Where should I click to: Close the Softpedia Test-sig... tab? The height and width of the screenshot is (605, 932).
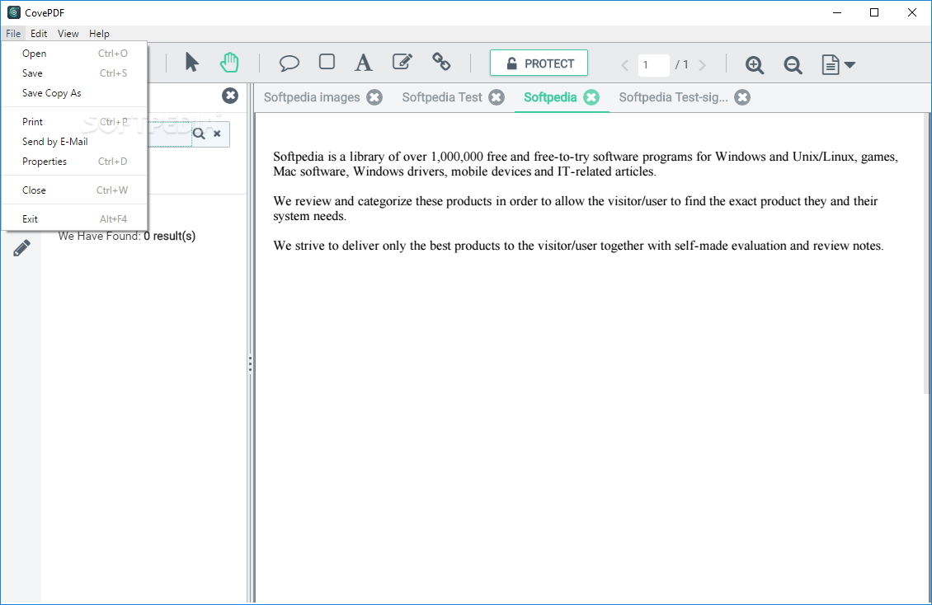742,97
